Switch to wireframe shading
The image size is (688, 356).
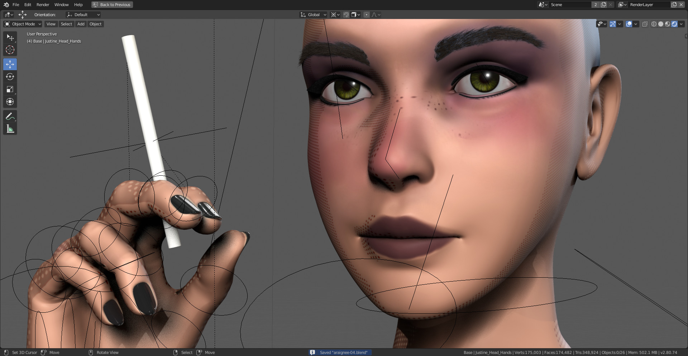coord(654,24)
